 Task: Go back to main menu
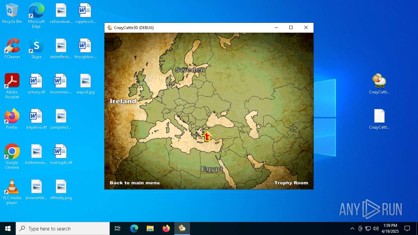[135, 183]
